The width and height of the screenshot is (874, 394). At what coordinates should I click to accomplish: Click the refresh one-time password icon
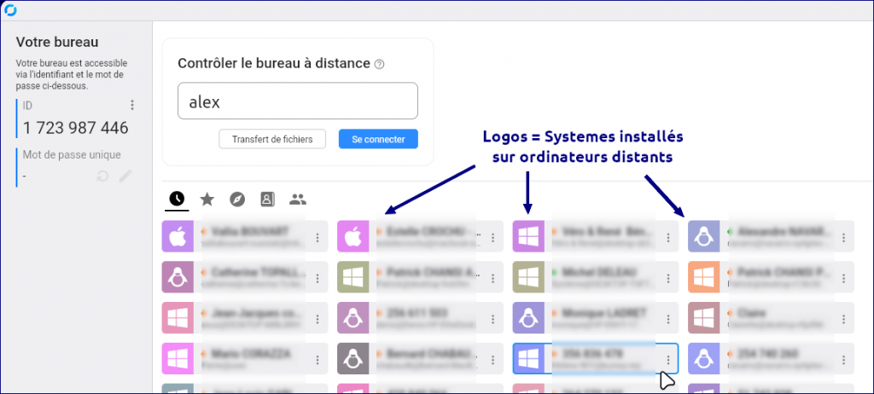click(102, 176)
